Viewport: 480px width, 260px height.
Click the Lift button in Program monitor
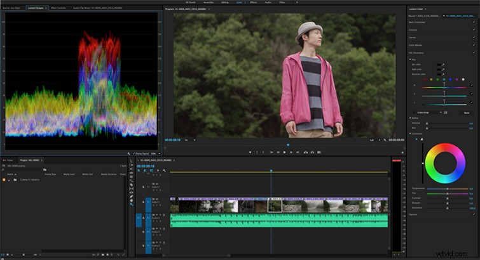point(306,152)
